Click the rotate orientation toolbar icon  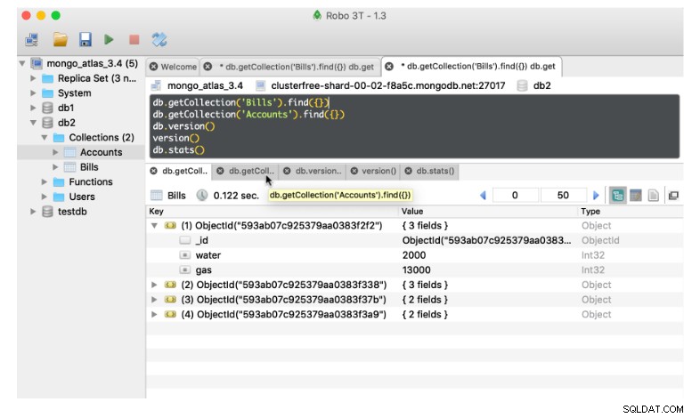pos(159,40)
